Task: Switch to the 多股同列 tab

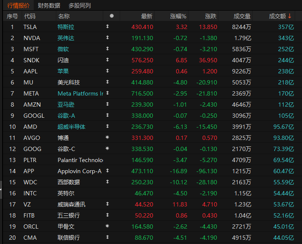Action: pos(79,6)
